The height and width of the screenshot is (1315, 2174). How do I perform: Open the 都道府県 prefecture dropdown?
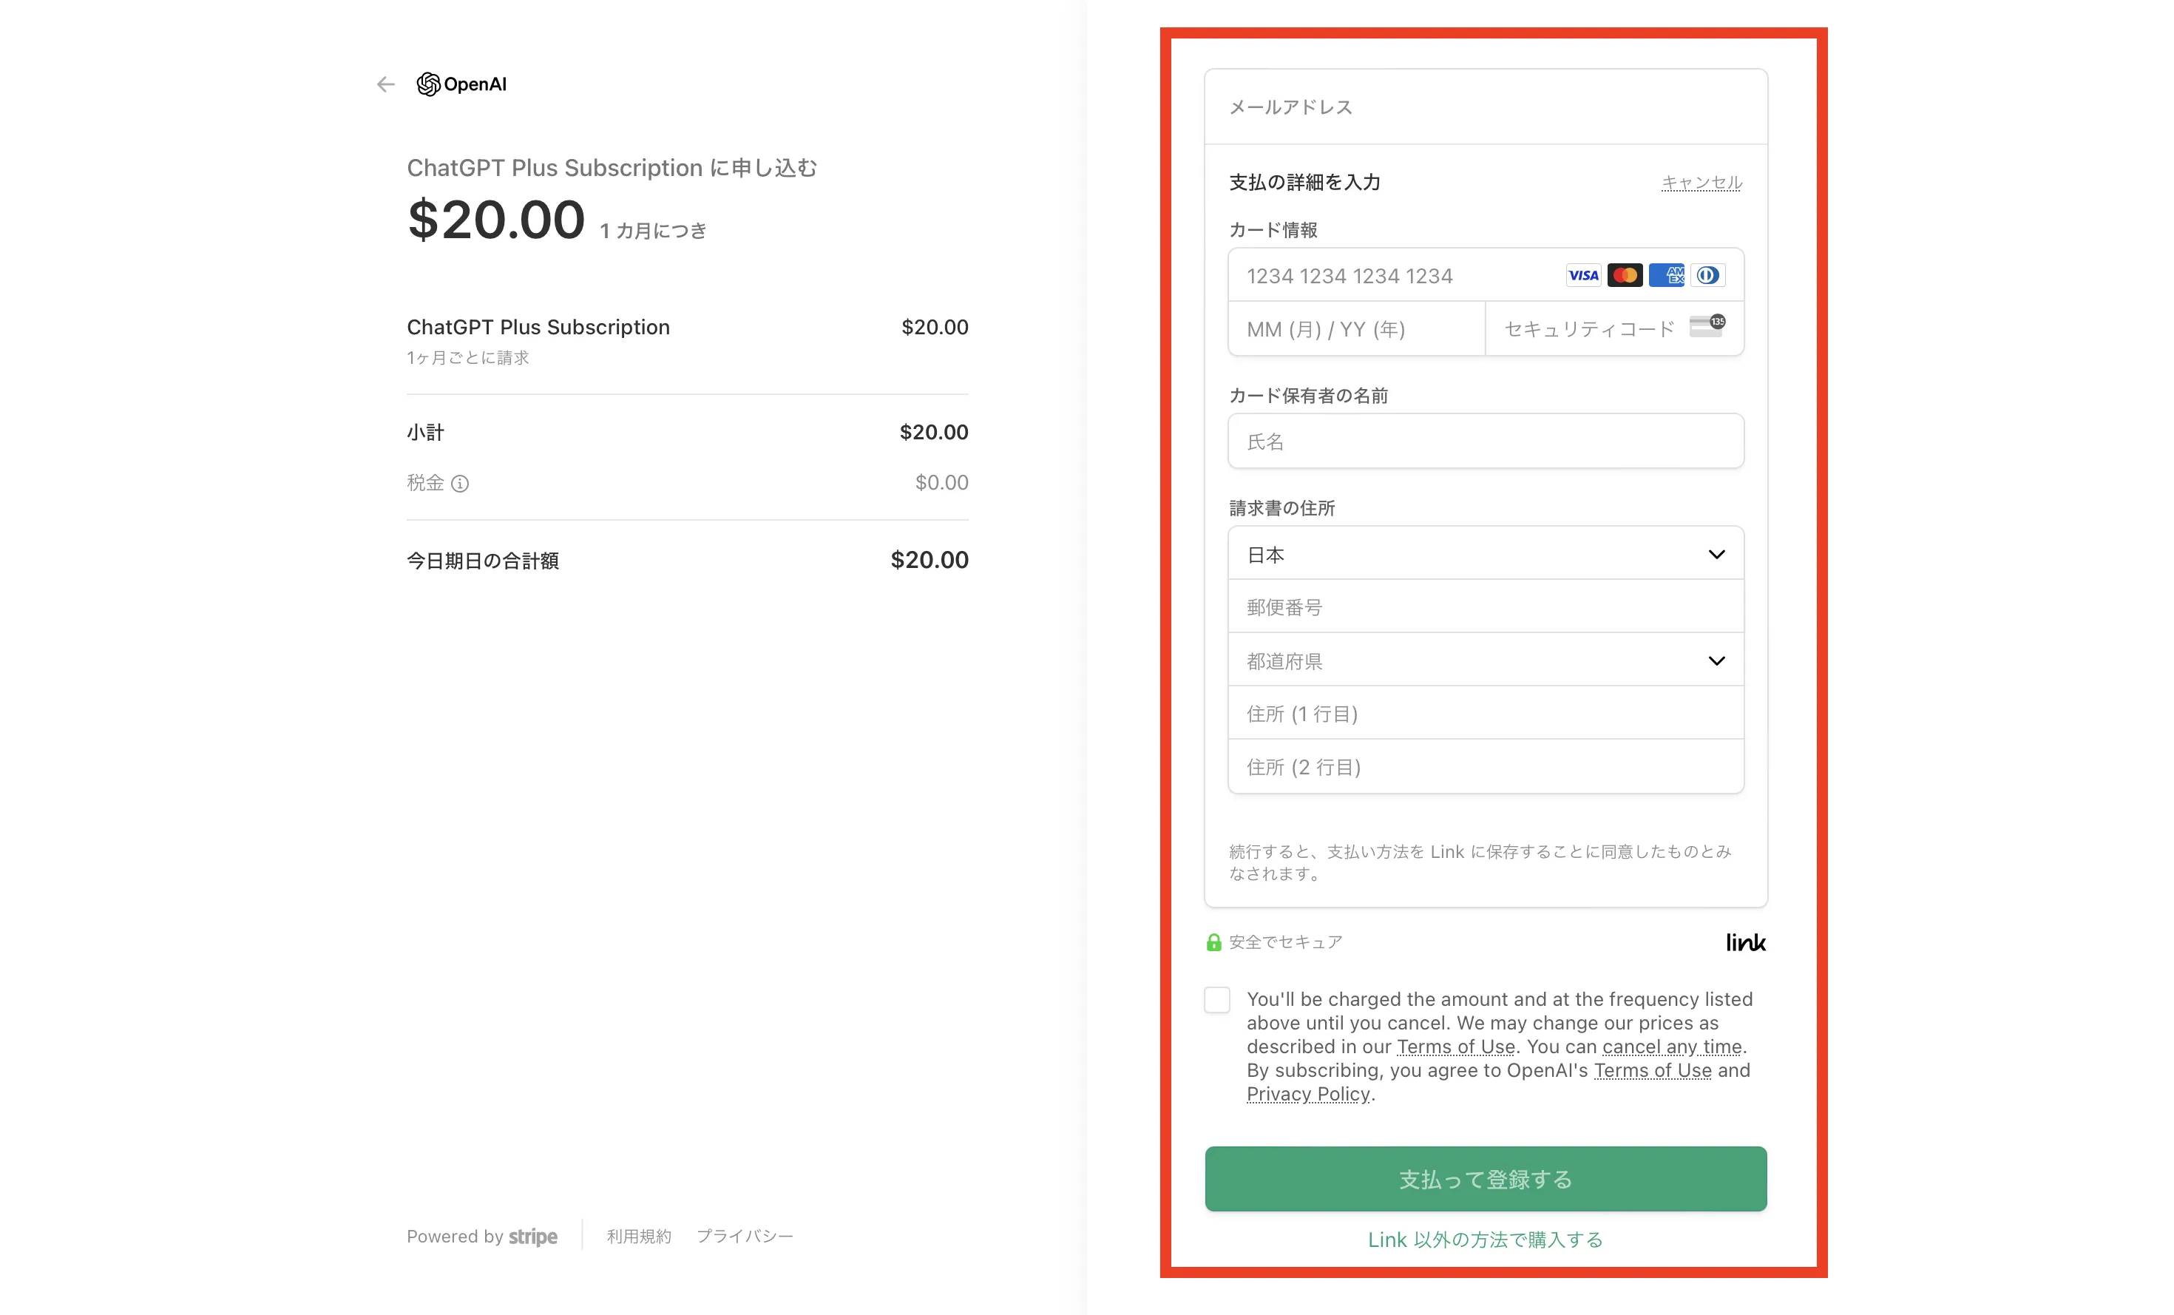click(1486, 660)
